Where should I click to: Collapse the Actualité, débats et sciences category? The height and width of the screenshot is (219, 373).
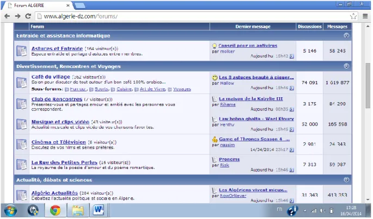pyautogui.click(x=346, y=179)
